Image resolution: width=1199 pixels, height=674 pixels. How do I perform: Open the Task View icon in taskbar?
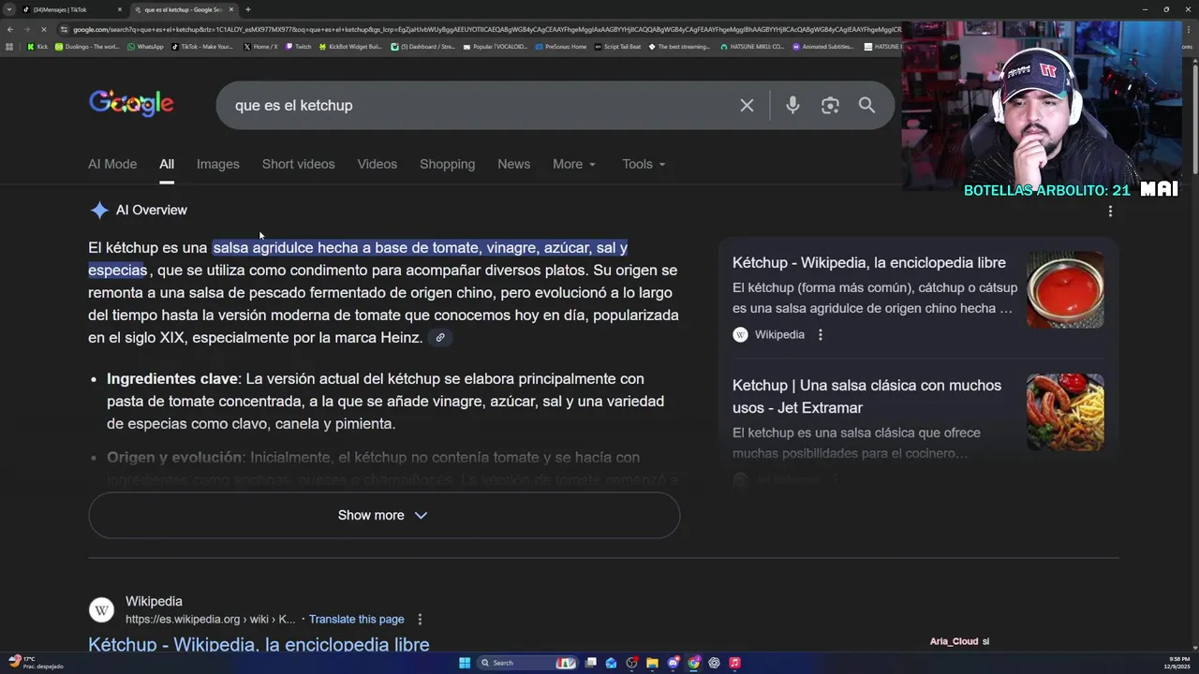pyautogui.click(x=591, y=663)
